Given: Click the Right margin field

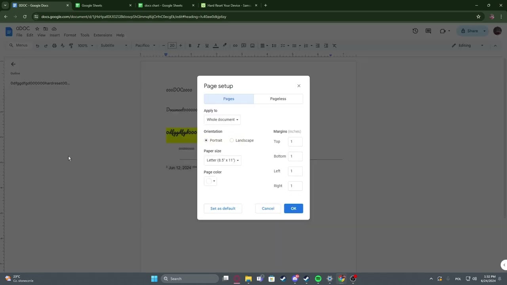Looking at the screenshot, I should coord(295,186).
